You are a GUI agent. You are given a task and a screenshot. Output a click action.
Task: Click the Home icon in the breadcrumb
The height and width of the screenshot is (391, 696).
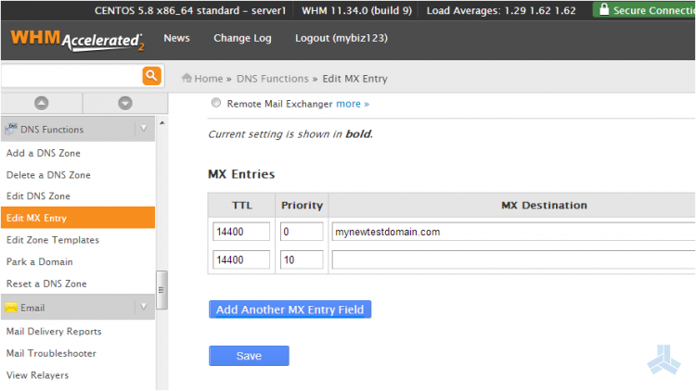pos(187,79)
